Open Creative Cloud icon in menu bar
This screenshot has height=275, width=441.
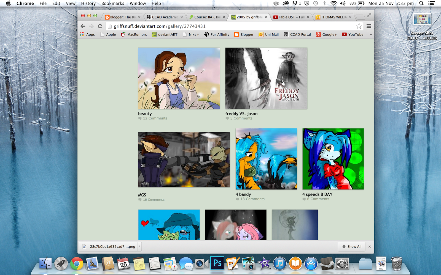coord(286,3)
